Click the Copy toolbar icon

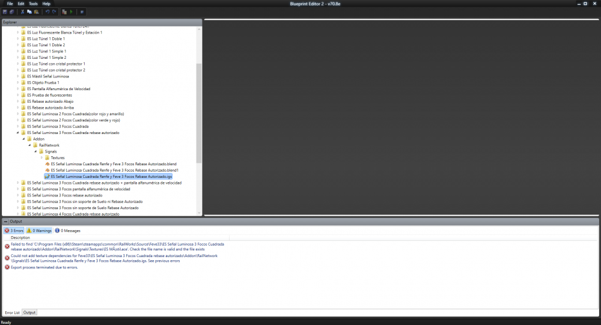point(29,12)
